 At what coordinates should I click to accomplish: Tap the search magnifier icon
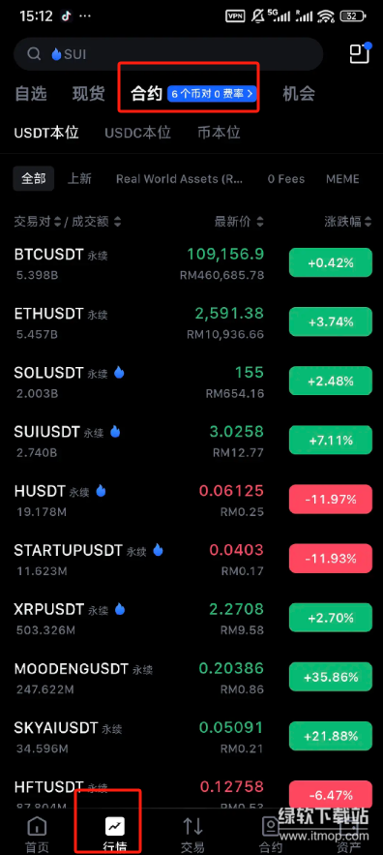[x=34, y=54]
